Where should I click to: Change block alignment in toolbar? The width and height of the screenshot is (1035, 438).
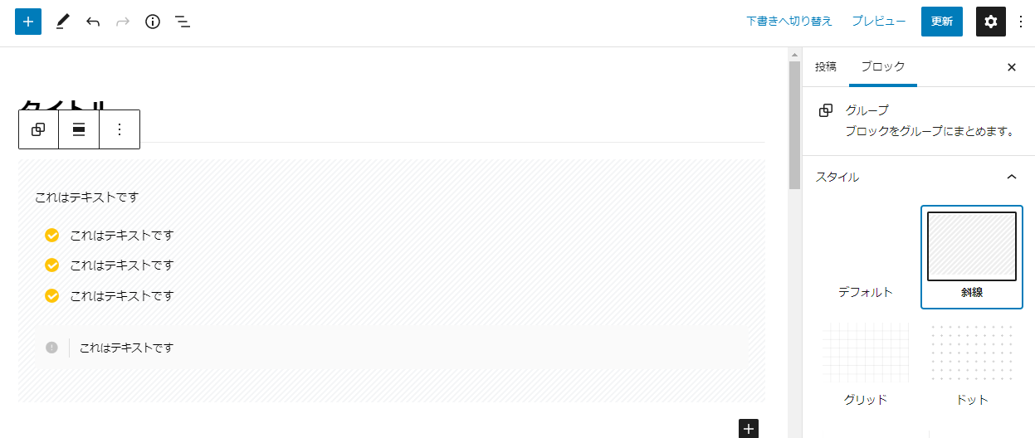point(79,129)
